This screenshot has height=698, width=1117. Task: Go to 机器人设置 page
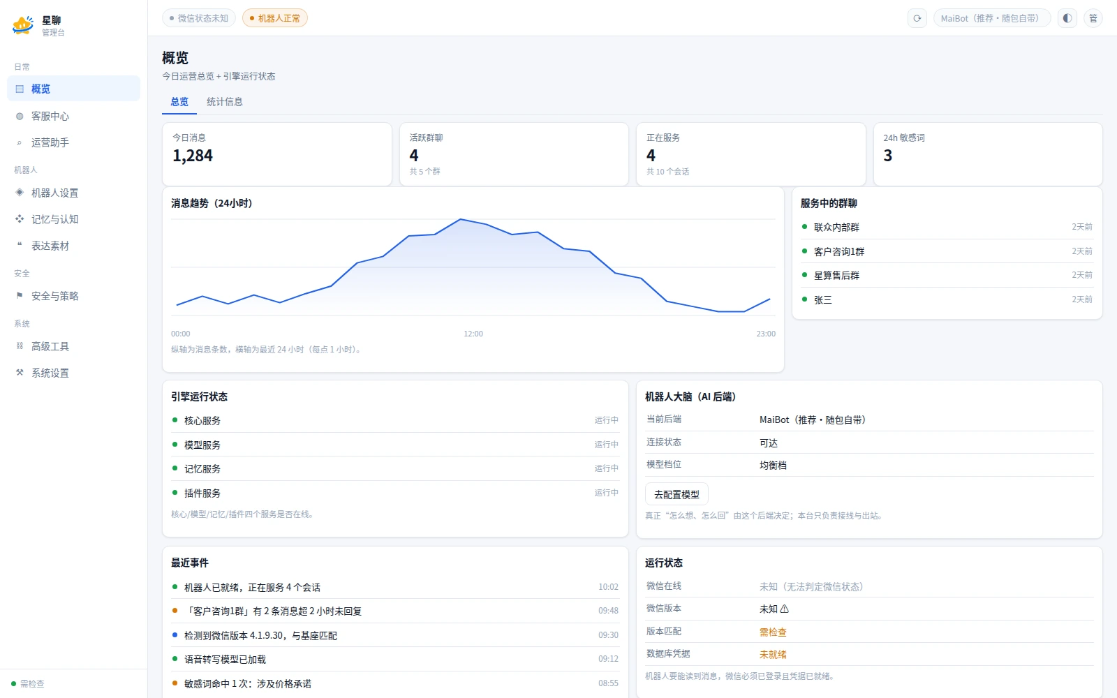click(73, 193)
